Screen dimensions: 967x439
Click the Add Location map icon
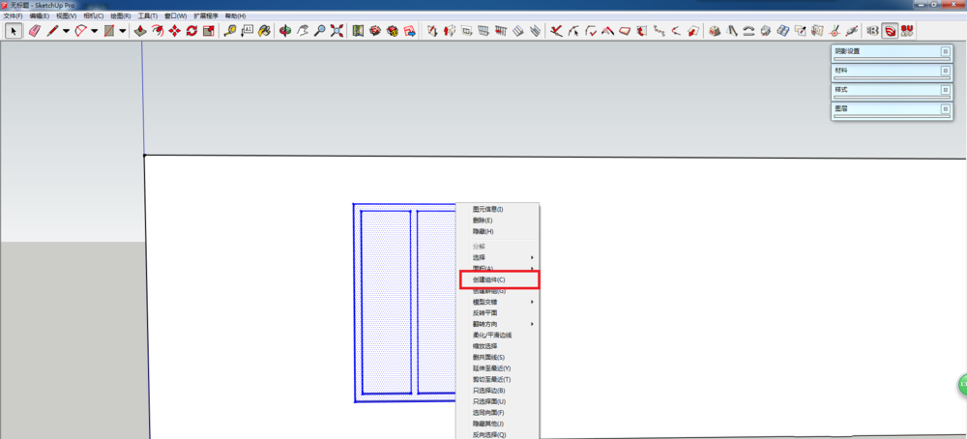pos(358,31)
